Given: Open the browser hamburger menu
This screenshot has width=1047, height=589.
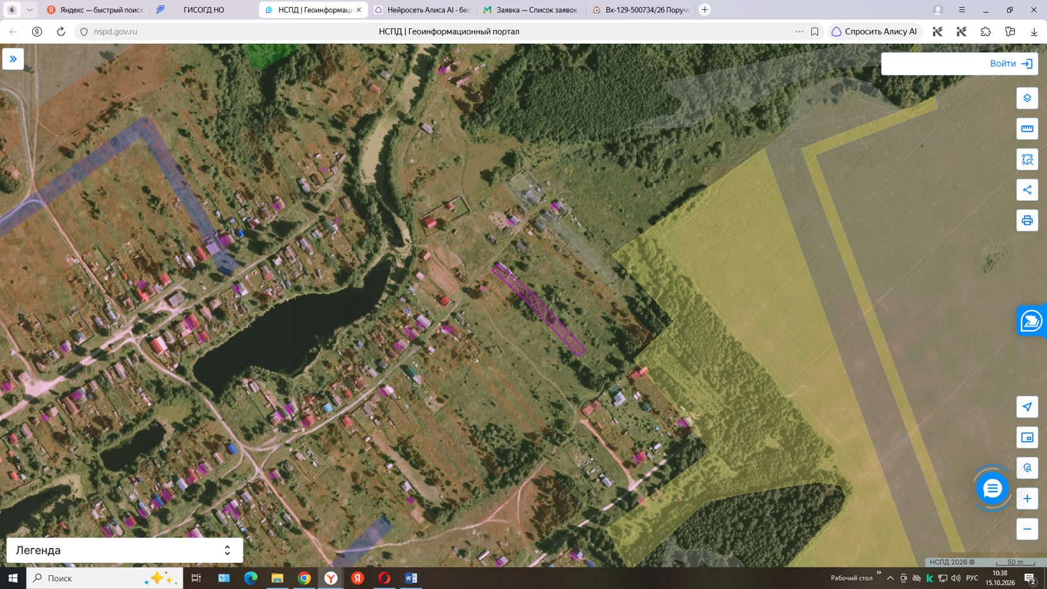Looking at the screenshot, I should 962,10.
